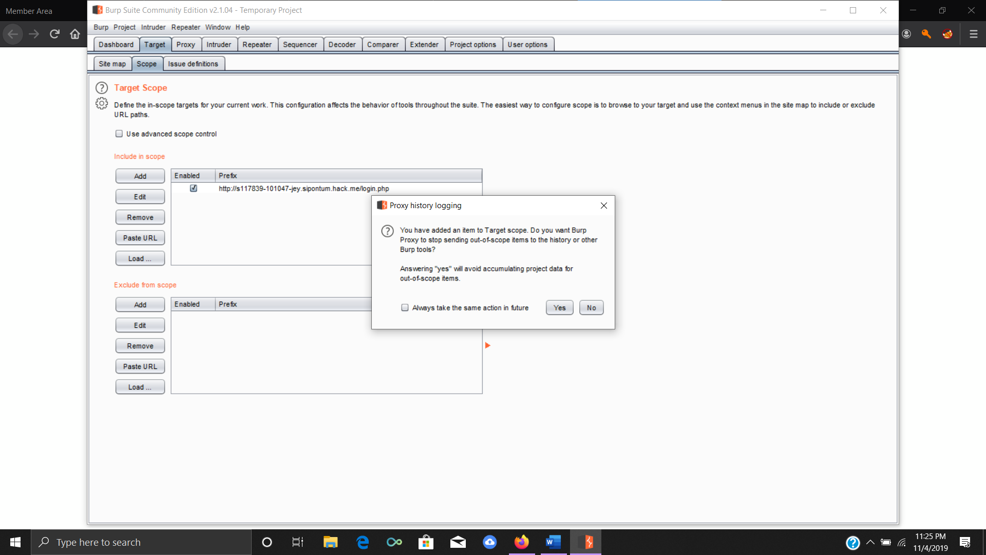The image size is (986, 555).
Task: Open the Burp menu
Action: [101, 27]
